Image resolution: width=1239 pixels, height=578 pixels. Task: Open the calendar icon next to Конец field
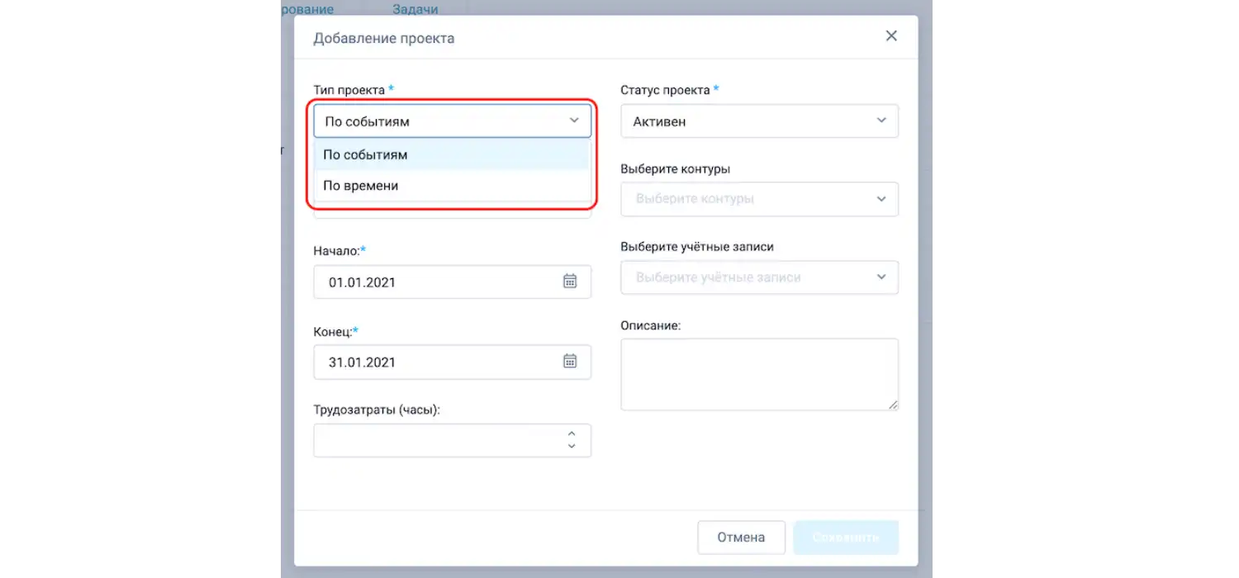point(570,362)
